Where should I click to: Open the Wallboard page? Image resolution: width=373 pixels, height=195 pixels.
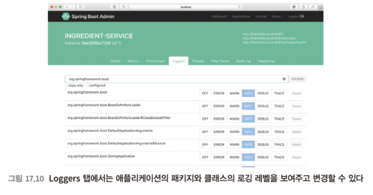(219, 16)
